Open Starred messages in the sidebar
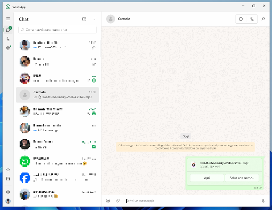The width and height of the screenshot is (272, 210). click(x=8, y=170)
